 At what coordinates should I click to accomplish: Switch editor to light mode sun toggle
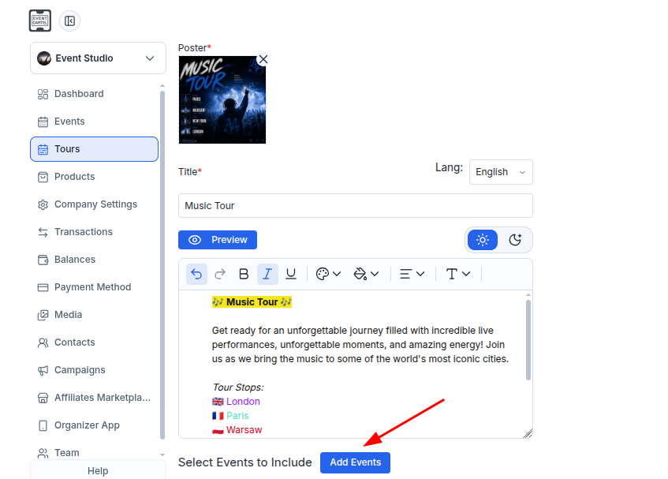coord(482,240)
